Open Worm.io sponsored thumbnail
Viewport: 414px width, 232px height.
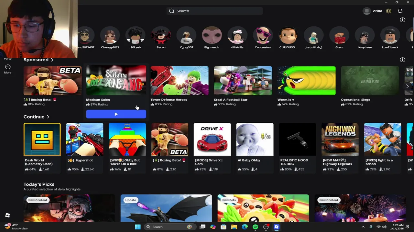coord(306,81)
